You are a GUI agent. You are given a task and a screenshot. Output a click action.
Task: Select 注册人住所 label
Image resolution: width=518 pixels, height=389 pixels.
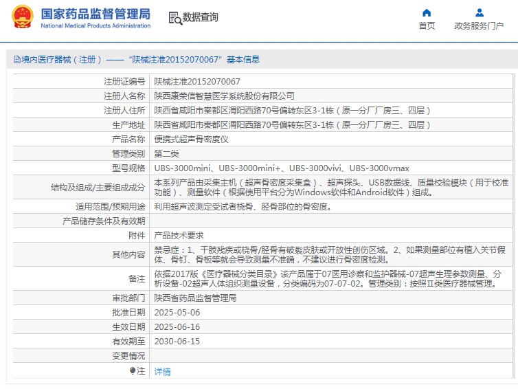pyautogui.click(x=124, y=111)
